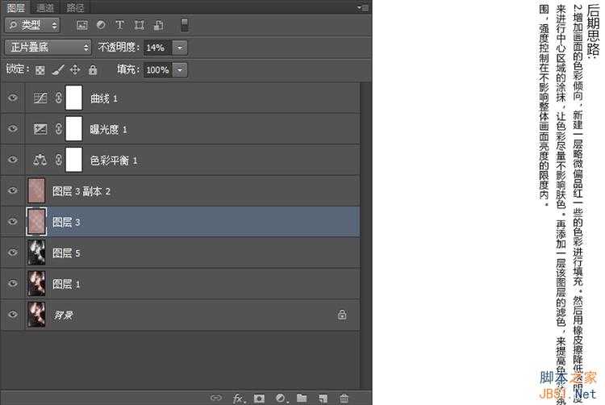Viewport: 605px width, 405px height.
Task: Filter layers by text type
Action: 120,26
